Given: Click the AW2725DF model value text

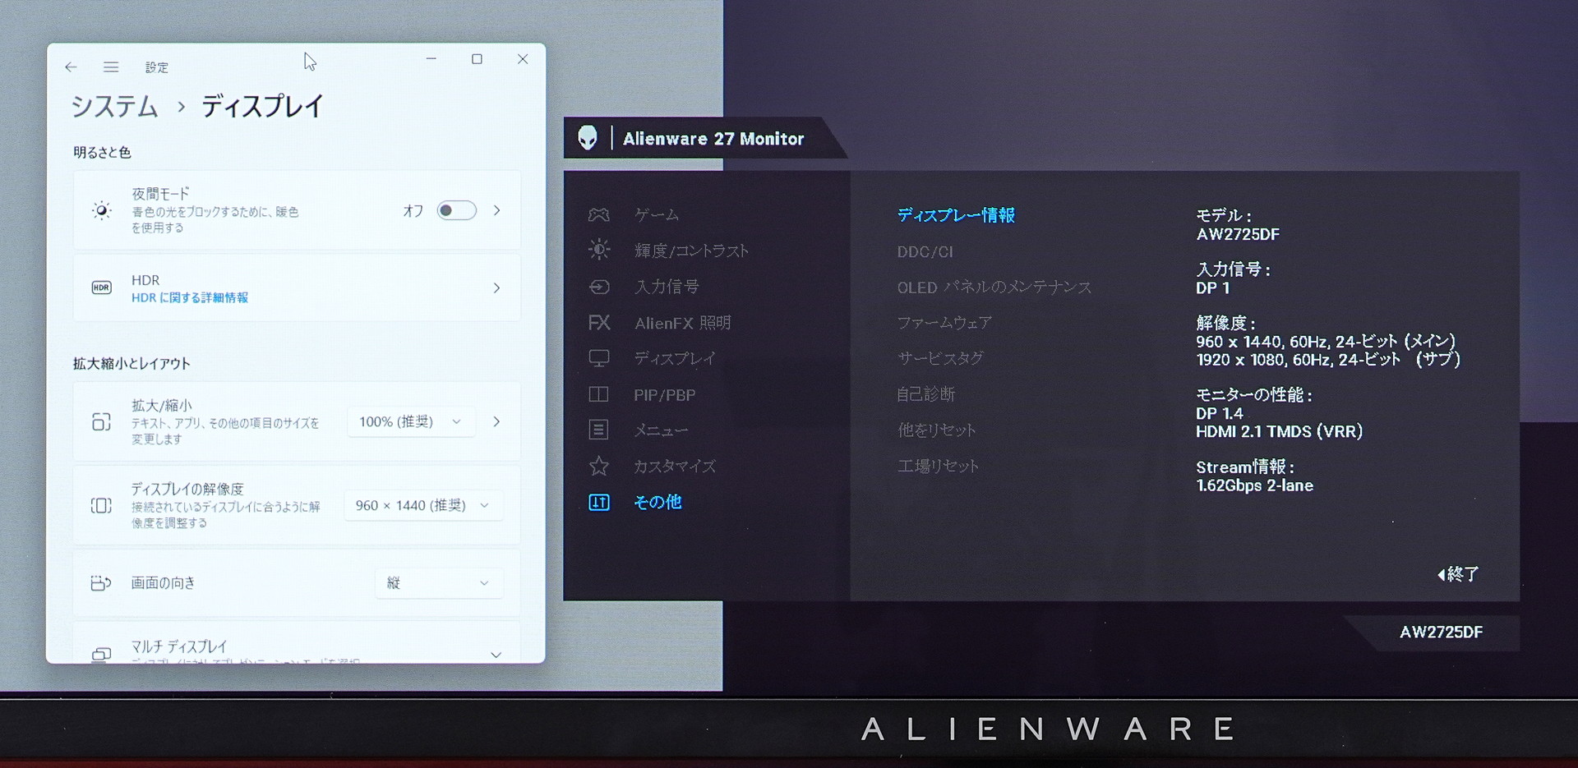Looking at the screenshot, I should point(1238,235).
